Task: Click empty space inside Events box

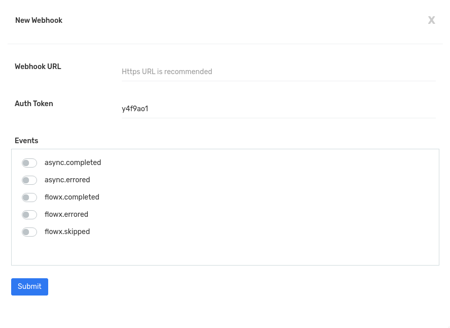Action: click(x=258, y=207)
